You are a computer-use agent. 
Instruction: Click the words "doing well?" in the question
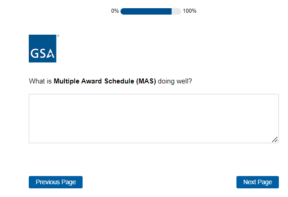175,82
